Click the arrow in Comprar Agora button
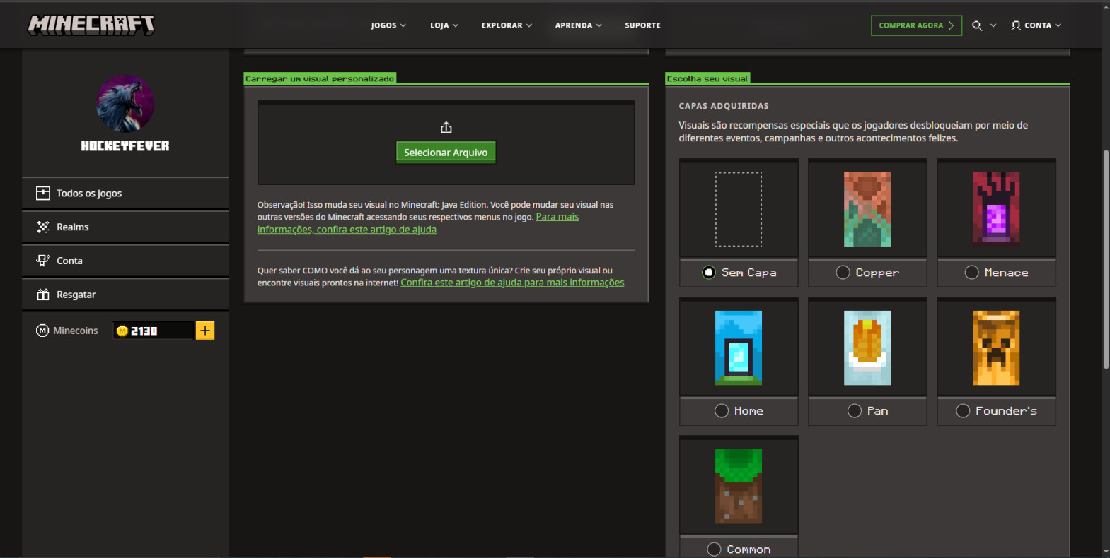1110x558 pixels. click(952, 25)
